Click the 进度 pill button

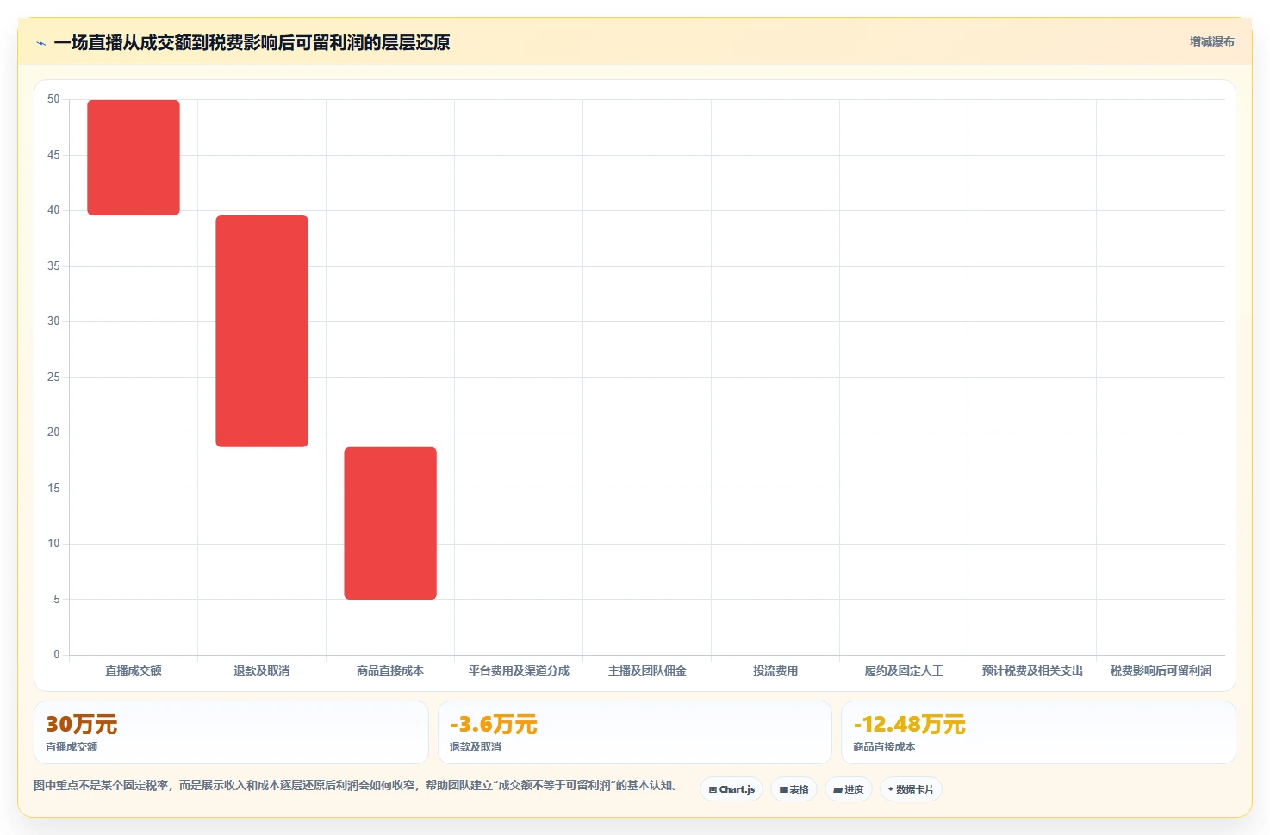coord(849,789)
